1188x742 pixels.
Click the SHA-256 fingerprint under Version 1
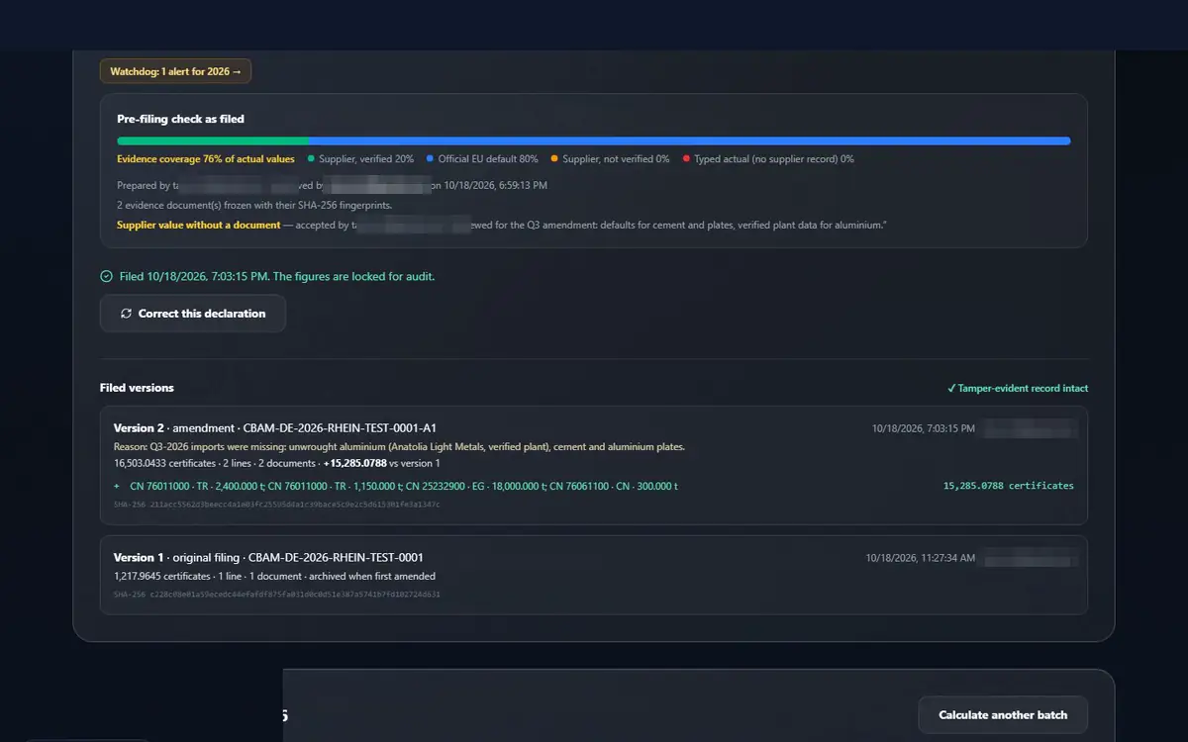pyautogui.click(x=277, y=595)
